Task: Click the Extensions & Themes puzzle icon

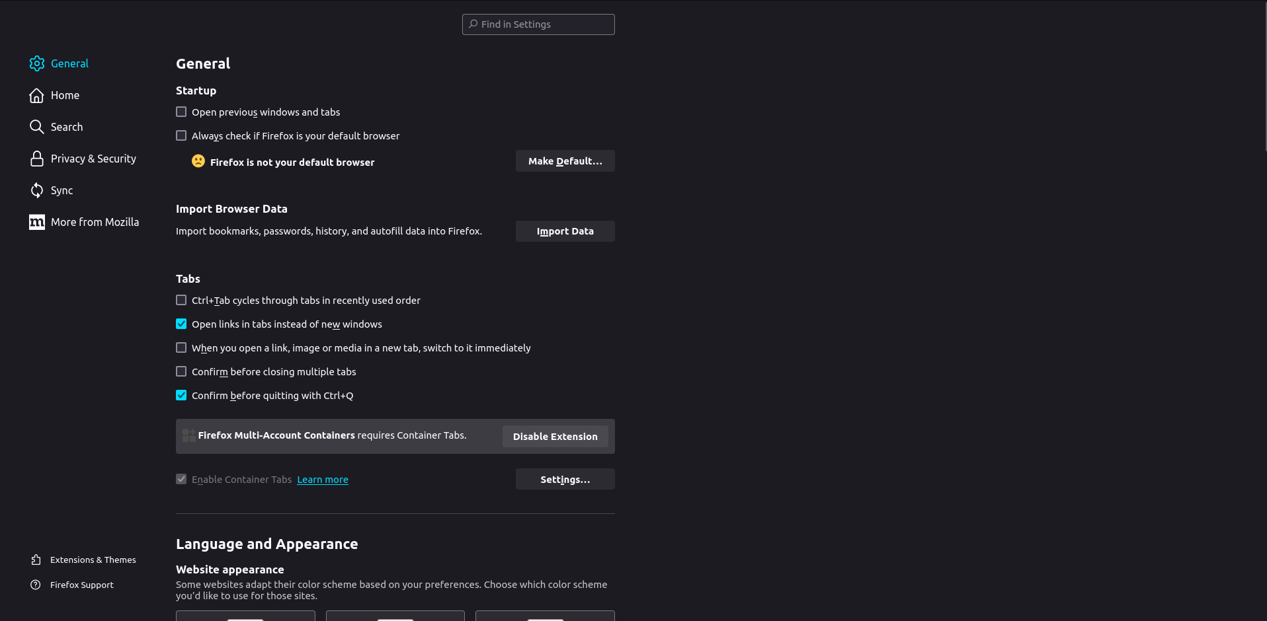Action: [x=36, y=560]
